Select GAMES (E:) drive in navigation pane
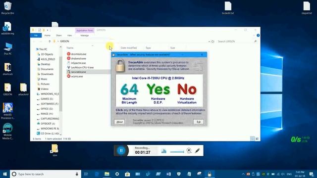This screenshot has height=178, width=317. tap(45, 99)
